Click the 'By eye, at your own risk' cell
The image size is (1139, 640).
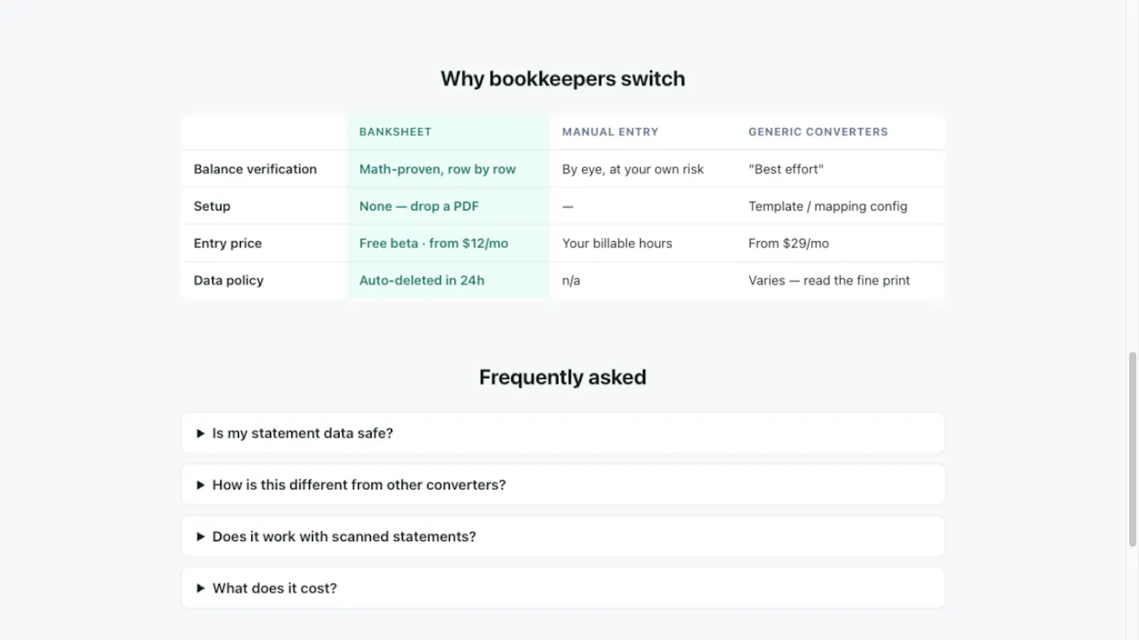(x=643, y=169)
